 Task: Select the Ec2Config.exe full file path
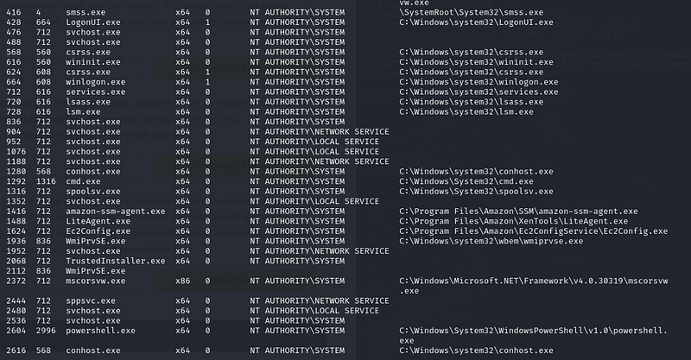click(534, 231)
